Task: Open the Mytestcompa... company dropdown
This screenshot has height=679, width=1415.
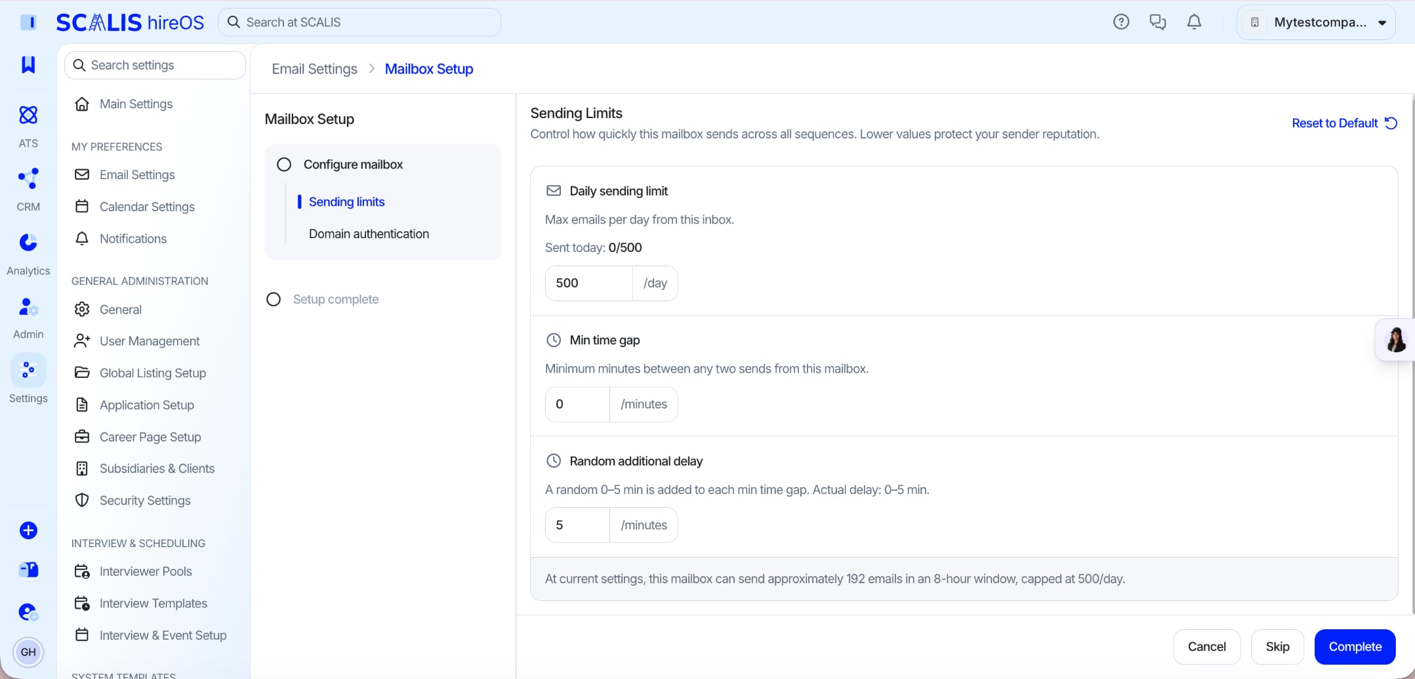Action: tap(1316, 22)
